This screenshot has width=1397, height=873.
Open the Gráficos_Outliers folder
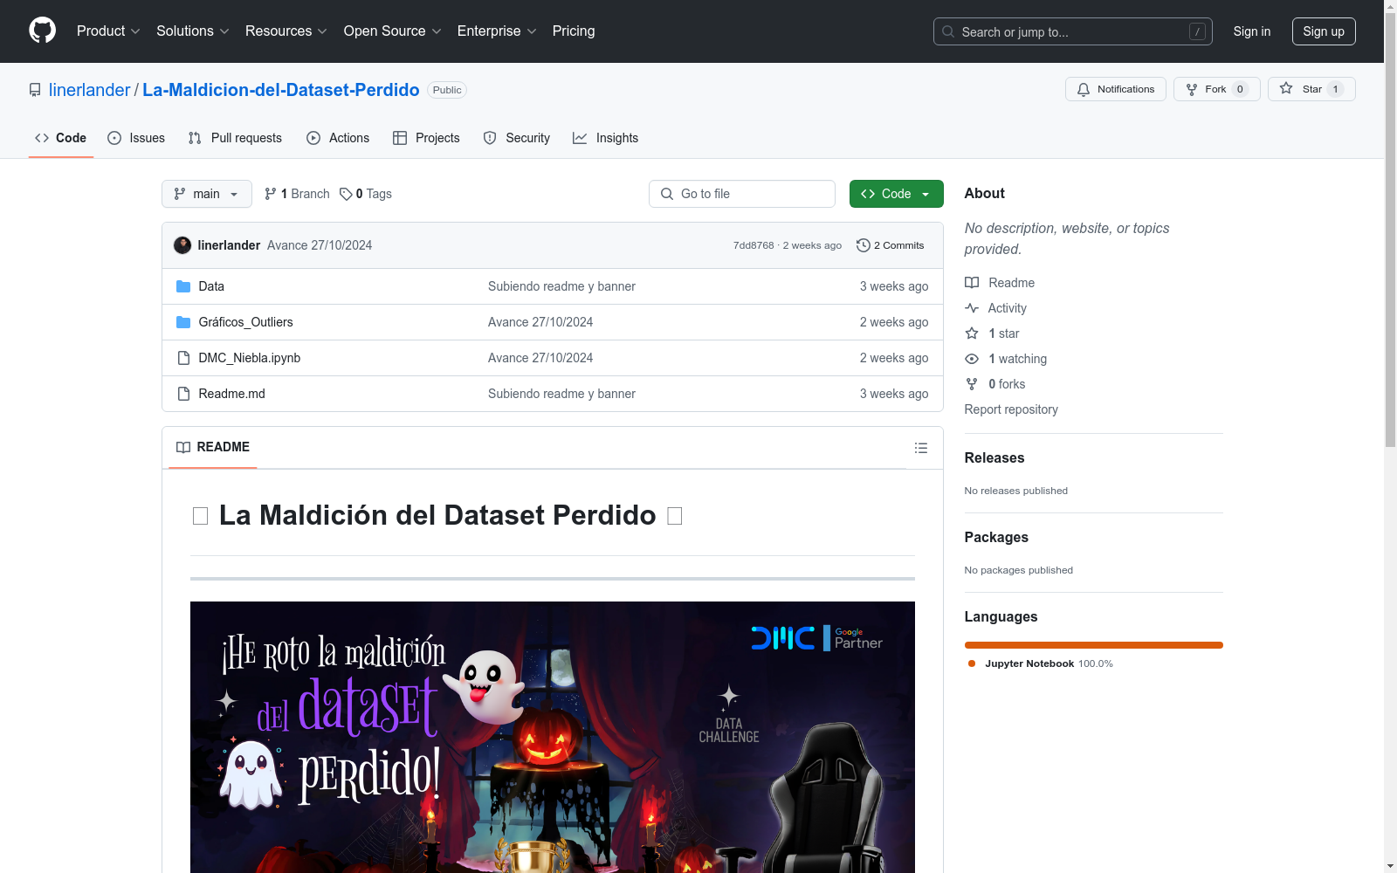tap(245, 322)
